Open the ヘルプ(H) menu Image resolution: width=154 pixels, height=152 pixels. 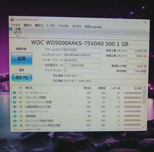point(76,26)
